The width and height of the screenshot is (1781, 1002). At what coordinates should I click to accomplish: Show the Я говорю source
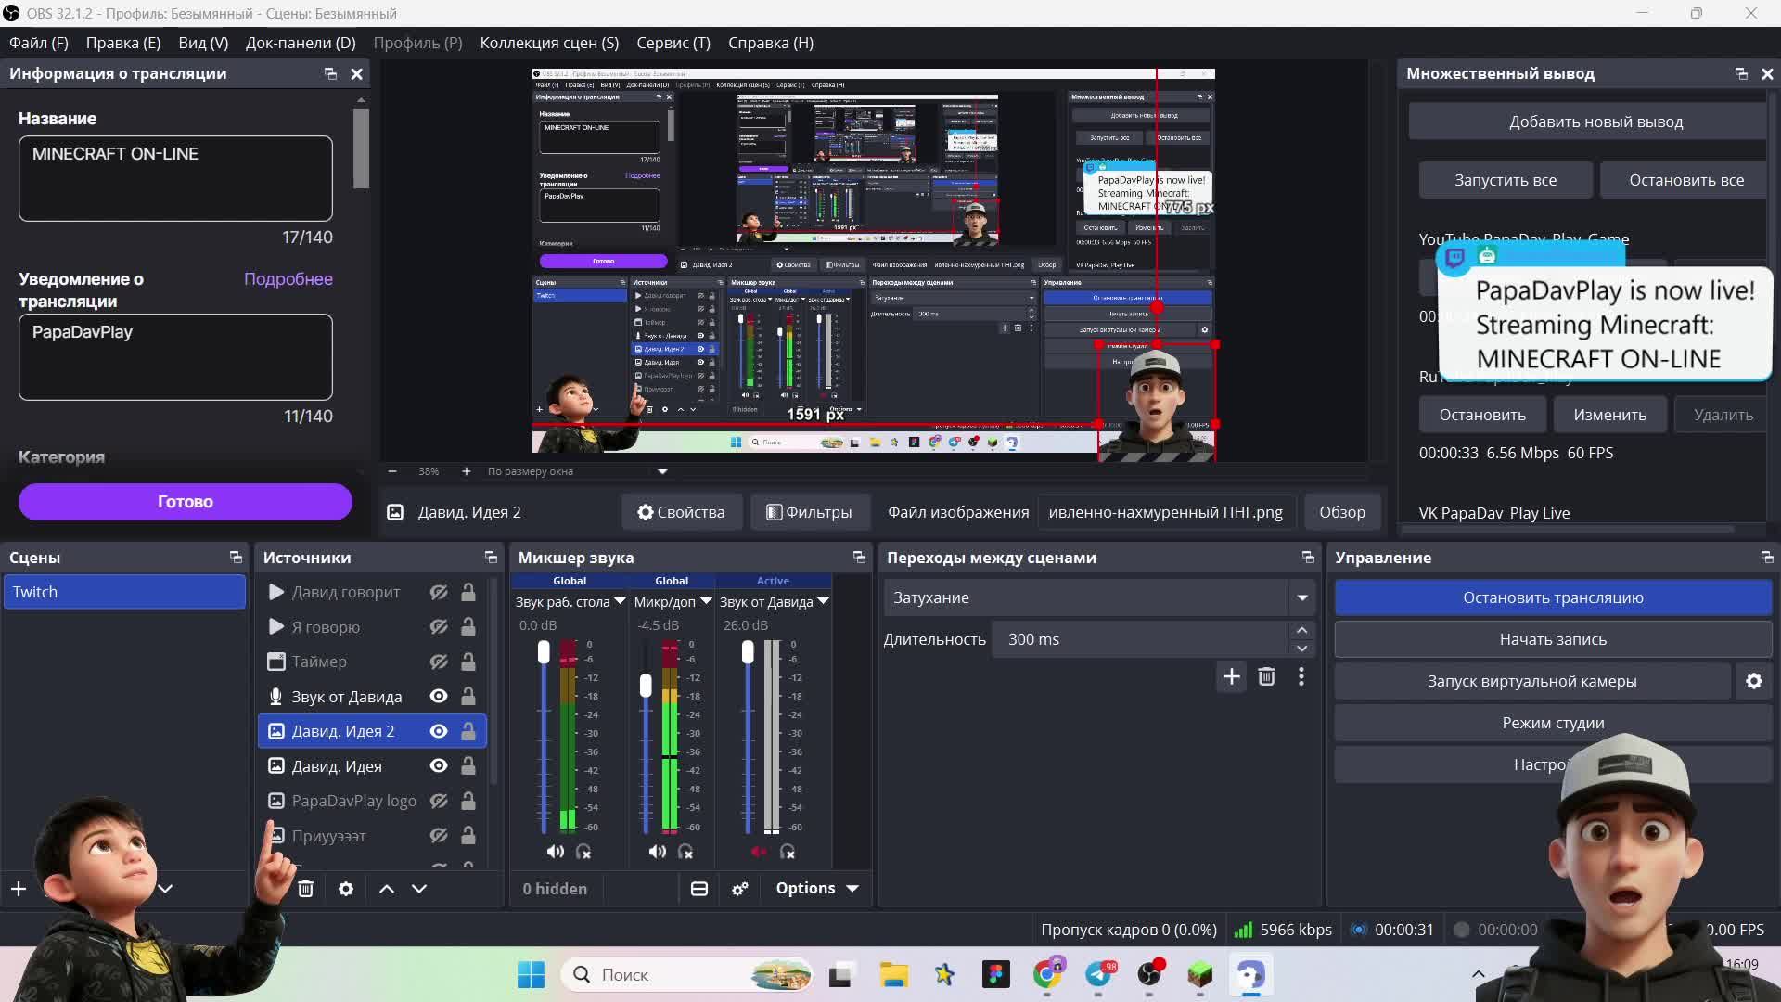click(x=439, y=627)
